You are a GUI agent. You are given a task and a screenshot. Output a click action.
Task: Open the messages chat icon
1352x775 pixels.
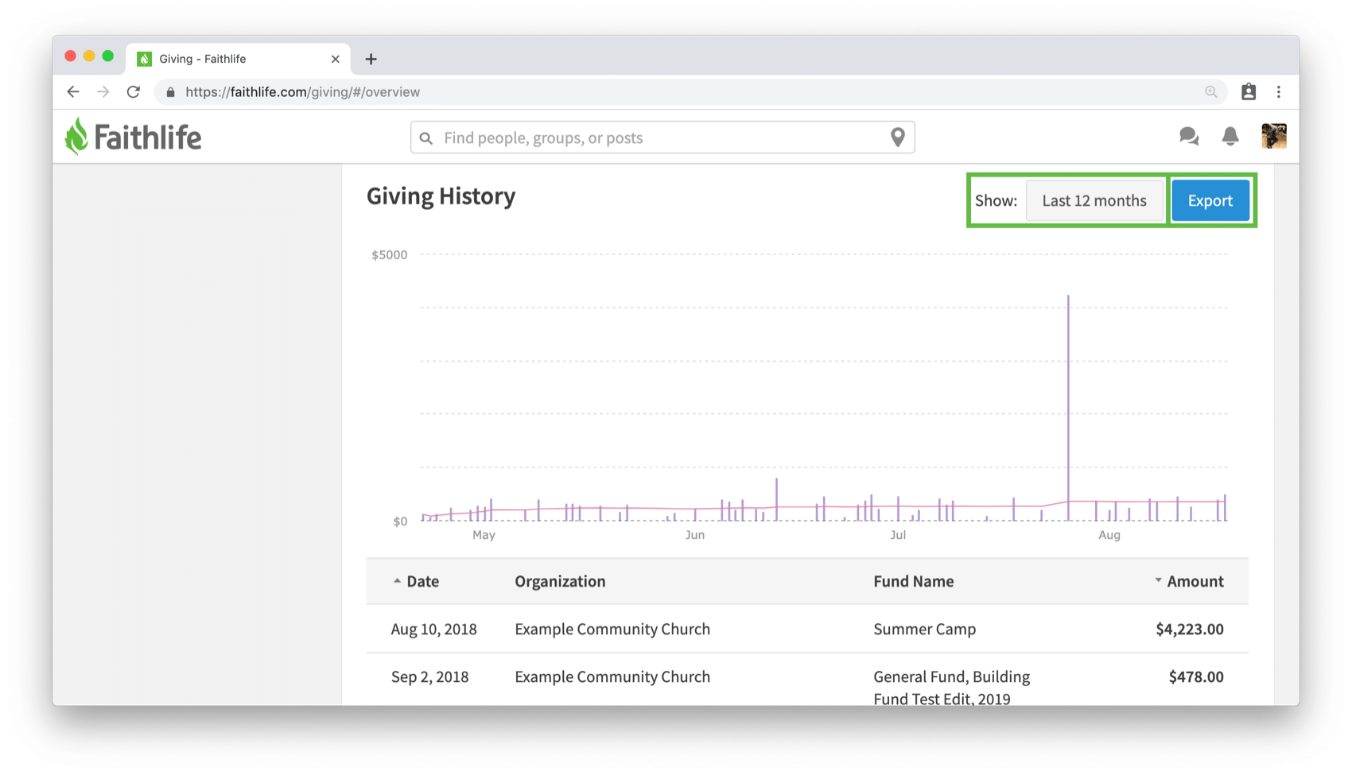coord(1189,137)
